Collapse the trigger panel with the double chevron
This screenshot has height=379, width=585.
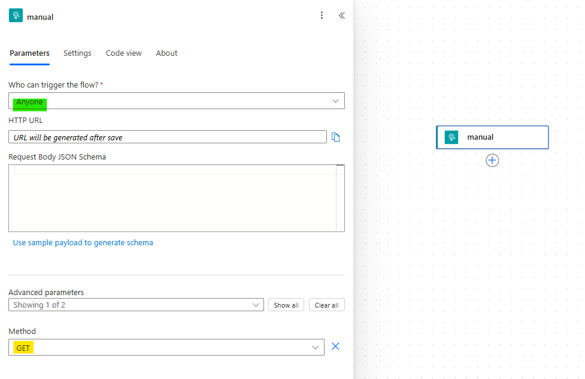[342, 15]
